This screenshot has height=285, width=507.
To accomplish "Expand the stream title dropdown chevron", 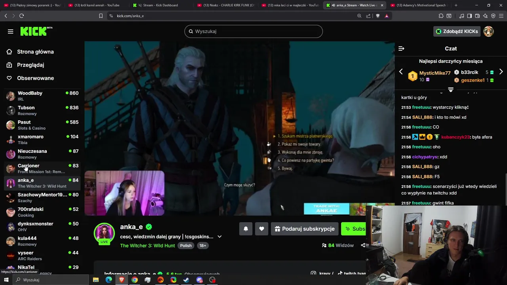I will click(x=219, y=237).
